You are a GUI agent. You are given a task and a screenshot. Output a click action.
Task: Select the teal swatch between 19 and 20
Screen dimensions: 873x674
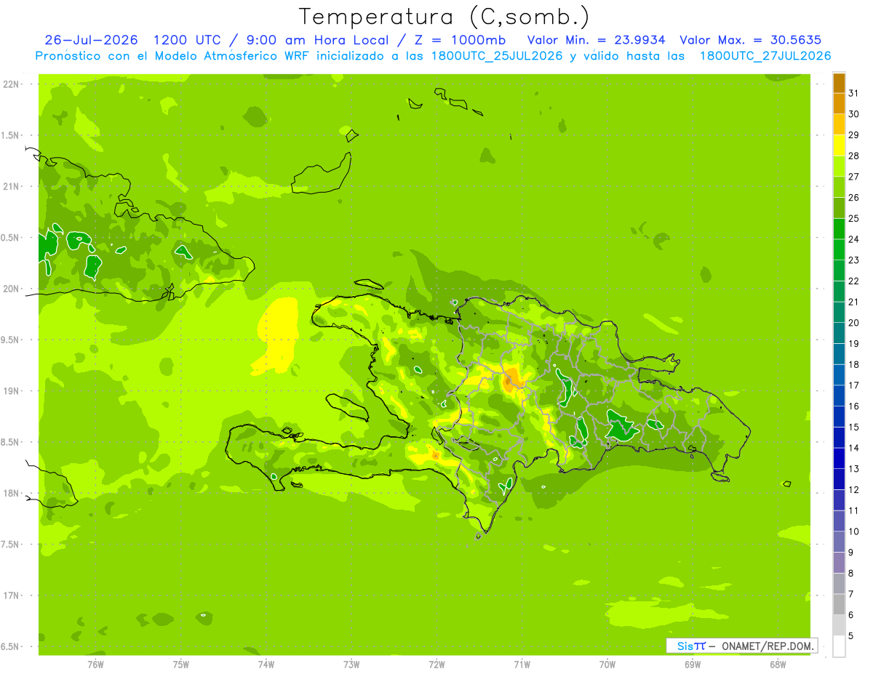(839, 333)
